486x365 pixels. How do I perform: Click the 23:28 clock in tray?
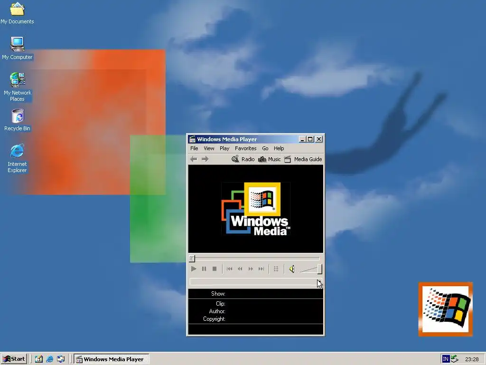pos(472,359)
